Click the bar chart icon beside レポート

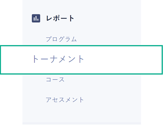click(x=36, y=18)
